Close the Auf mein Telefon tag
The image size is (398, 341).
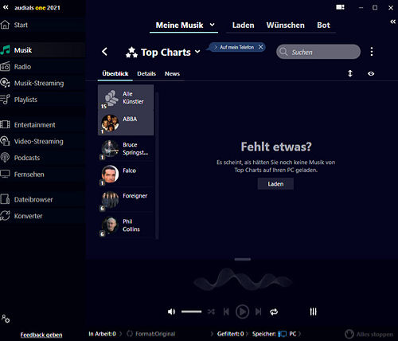261,47
